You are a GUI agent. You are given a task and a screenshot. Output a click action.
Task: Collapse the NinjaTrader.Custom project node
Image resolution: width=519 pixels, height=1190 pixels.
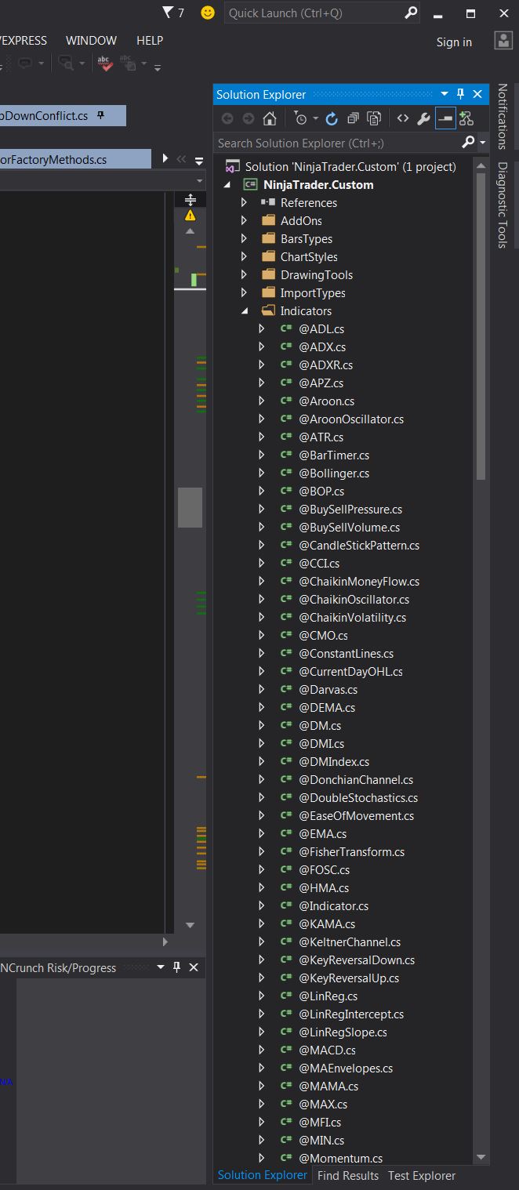pos(227,185)
